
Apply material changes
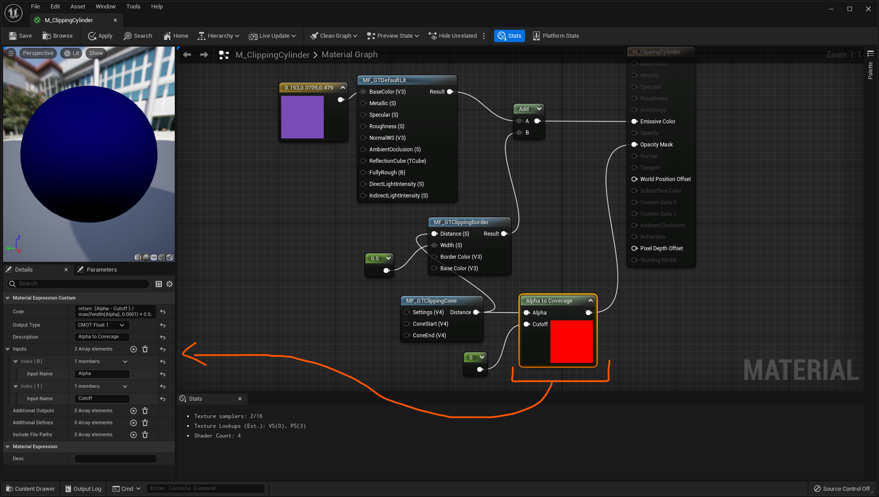(x=100, y=36)
